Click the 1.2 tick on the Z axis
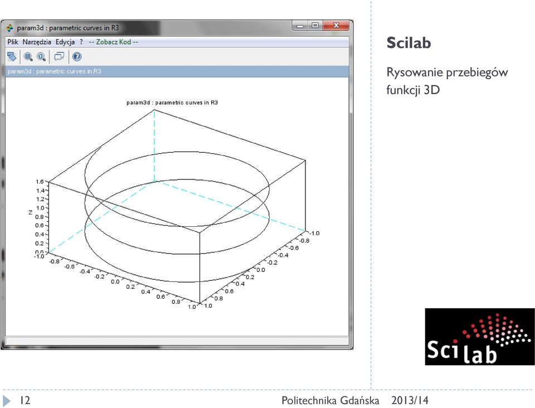The image size is (535, 408). (x=40, y=199)
